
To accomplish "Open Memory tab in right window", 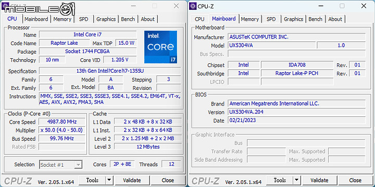I will click(249, 19).
